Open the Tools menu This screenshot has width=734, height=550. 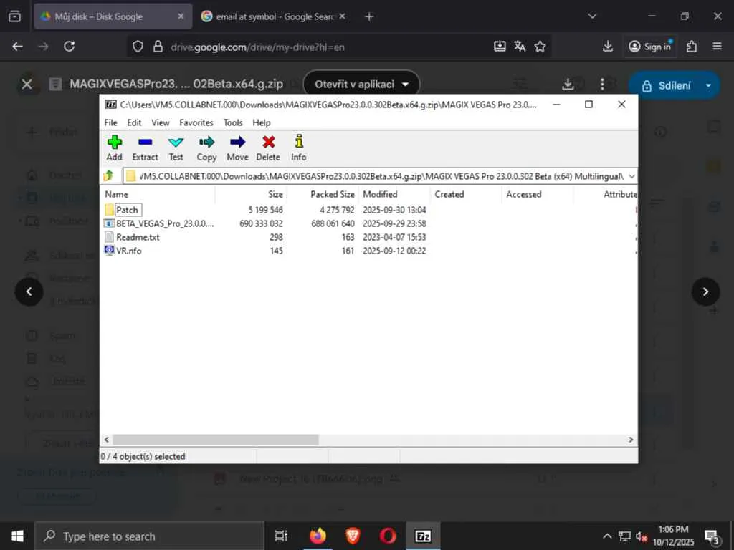233,122
